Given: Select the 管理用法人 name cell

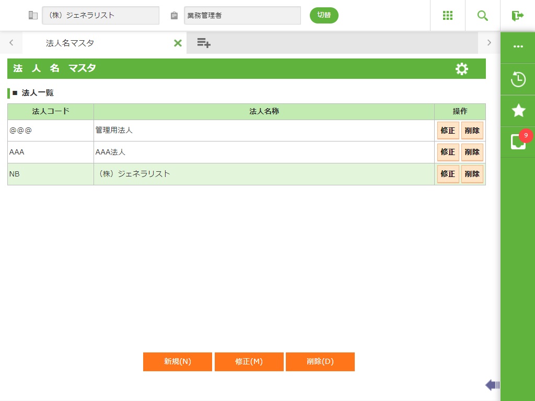Looking at the screenshot, I should coord(264,131).
